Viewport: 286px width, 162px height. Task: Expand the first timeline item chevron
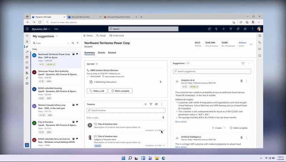[x=164, y=130]
